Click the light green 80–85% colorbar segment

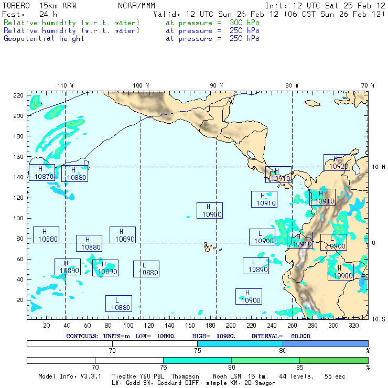coord(265,360)
